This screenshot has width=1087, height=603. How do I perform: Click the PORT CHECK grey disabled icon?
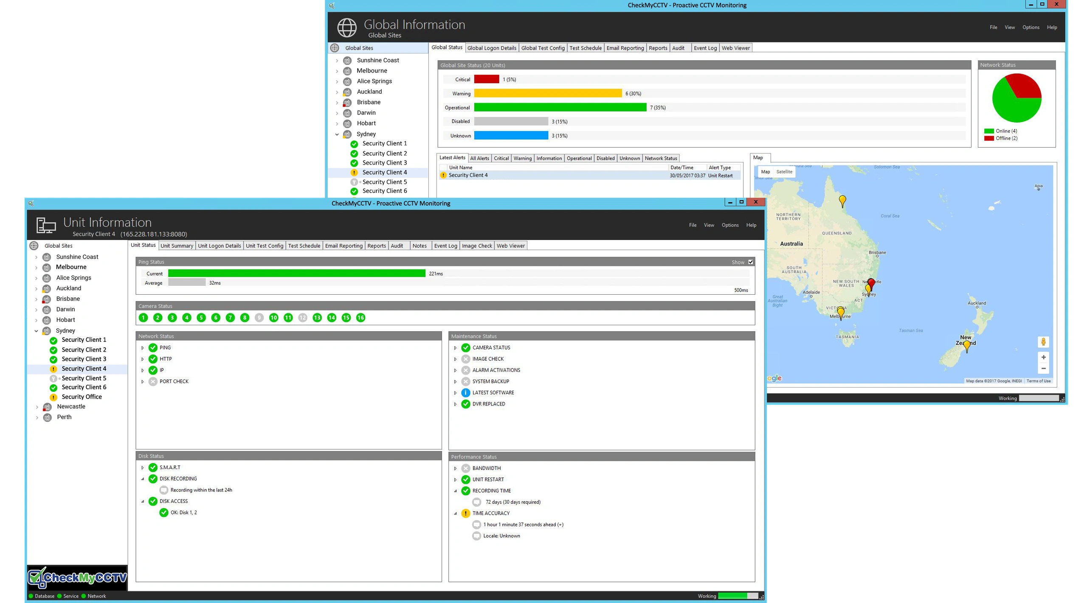coord(153,382)
